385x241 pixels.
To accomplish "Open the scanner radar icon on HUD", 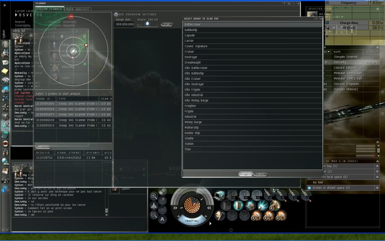I will tap(162, 201).
